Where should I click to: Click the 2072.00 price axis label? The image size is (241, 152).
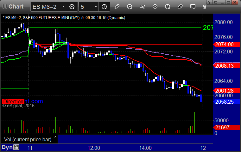224,52
